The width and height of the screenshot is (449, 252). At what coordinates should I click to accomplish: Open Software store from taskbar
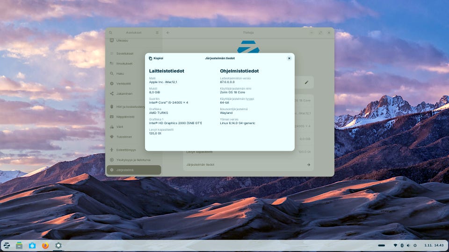[32, 245]
